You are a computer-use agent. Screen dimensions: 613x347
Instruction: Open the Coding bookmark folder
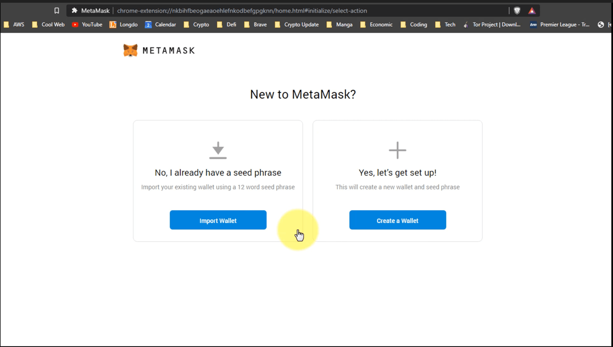pos(414,25)
